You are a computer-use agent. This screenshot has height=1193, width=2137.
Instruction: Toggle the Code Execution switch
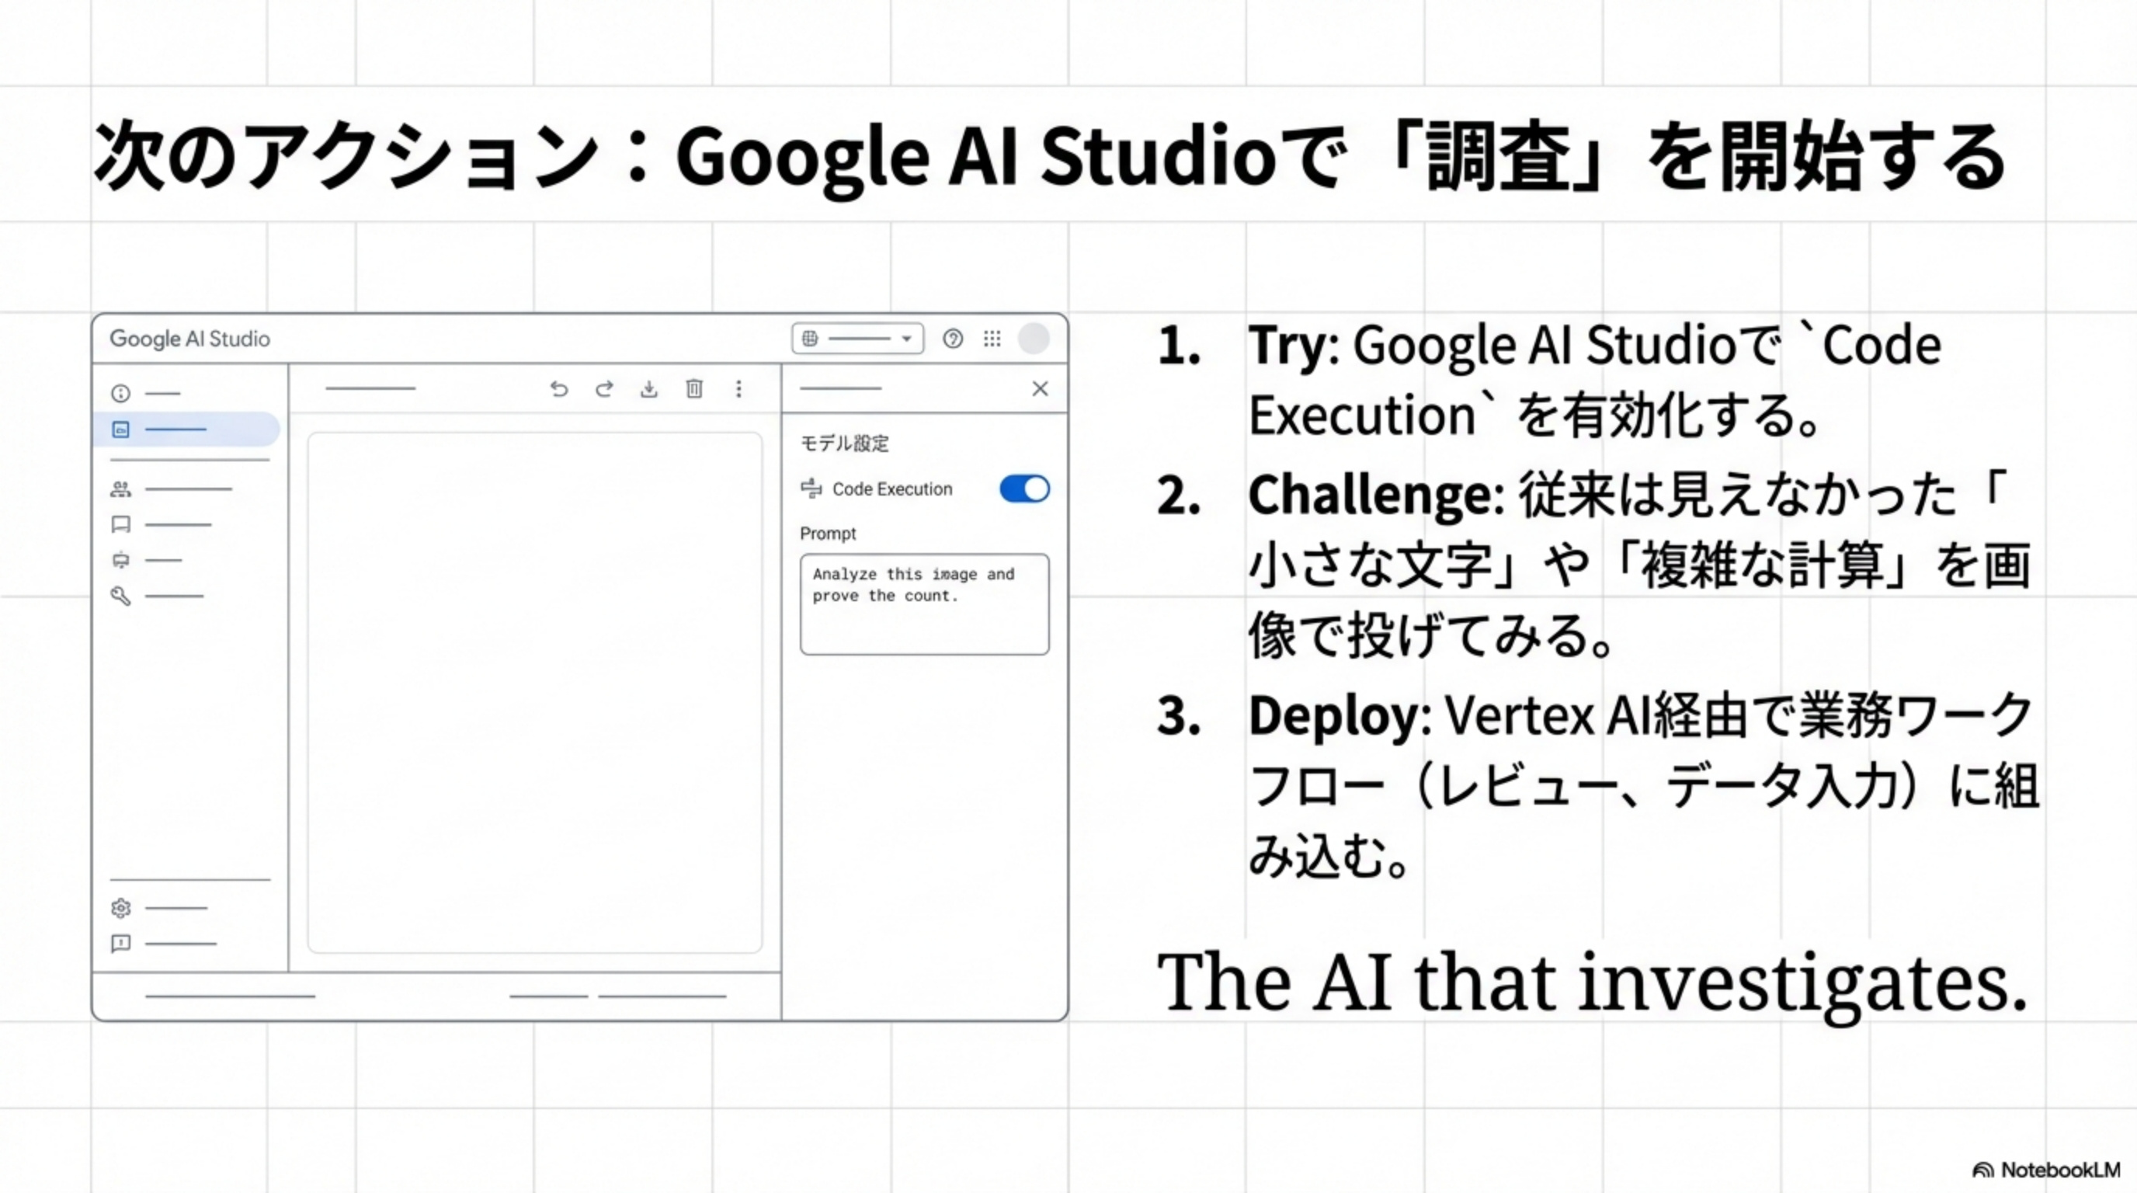(1024, 489)
